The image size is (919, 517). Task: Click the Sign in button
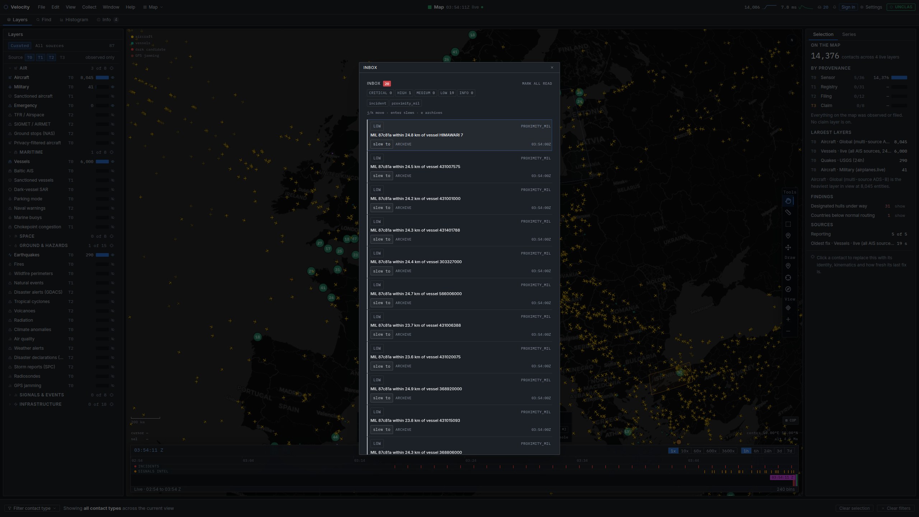tap(848, 7)
